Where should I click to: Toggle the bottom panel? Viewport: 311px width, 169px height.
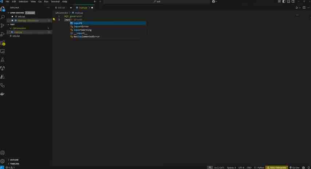(288, 1)
